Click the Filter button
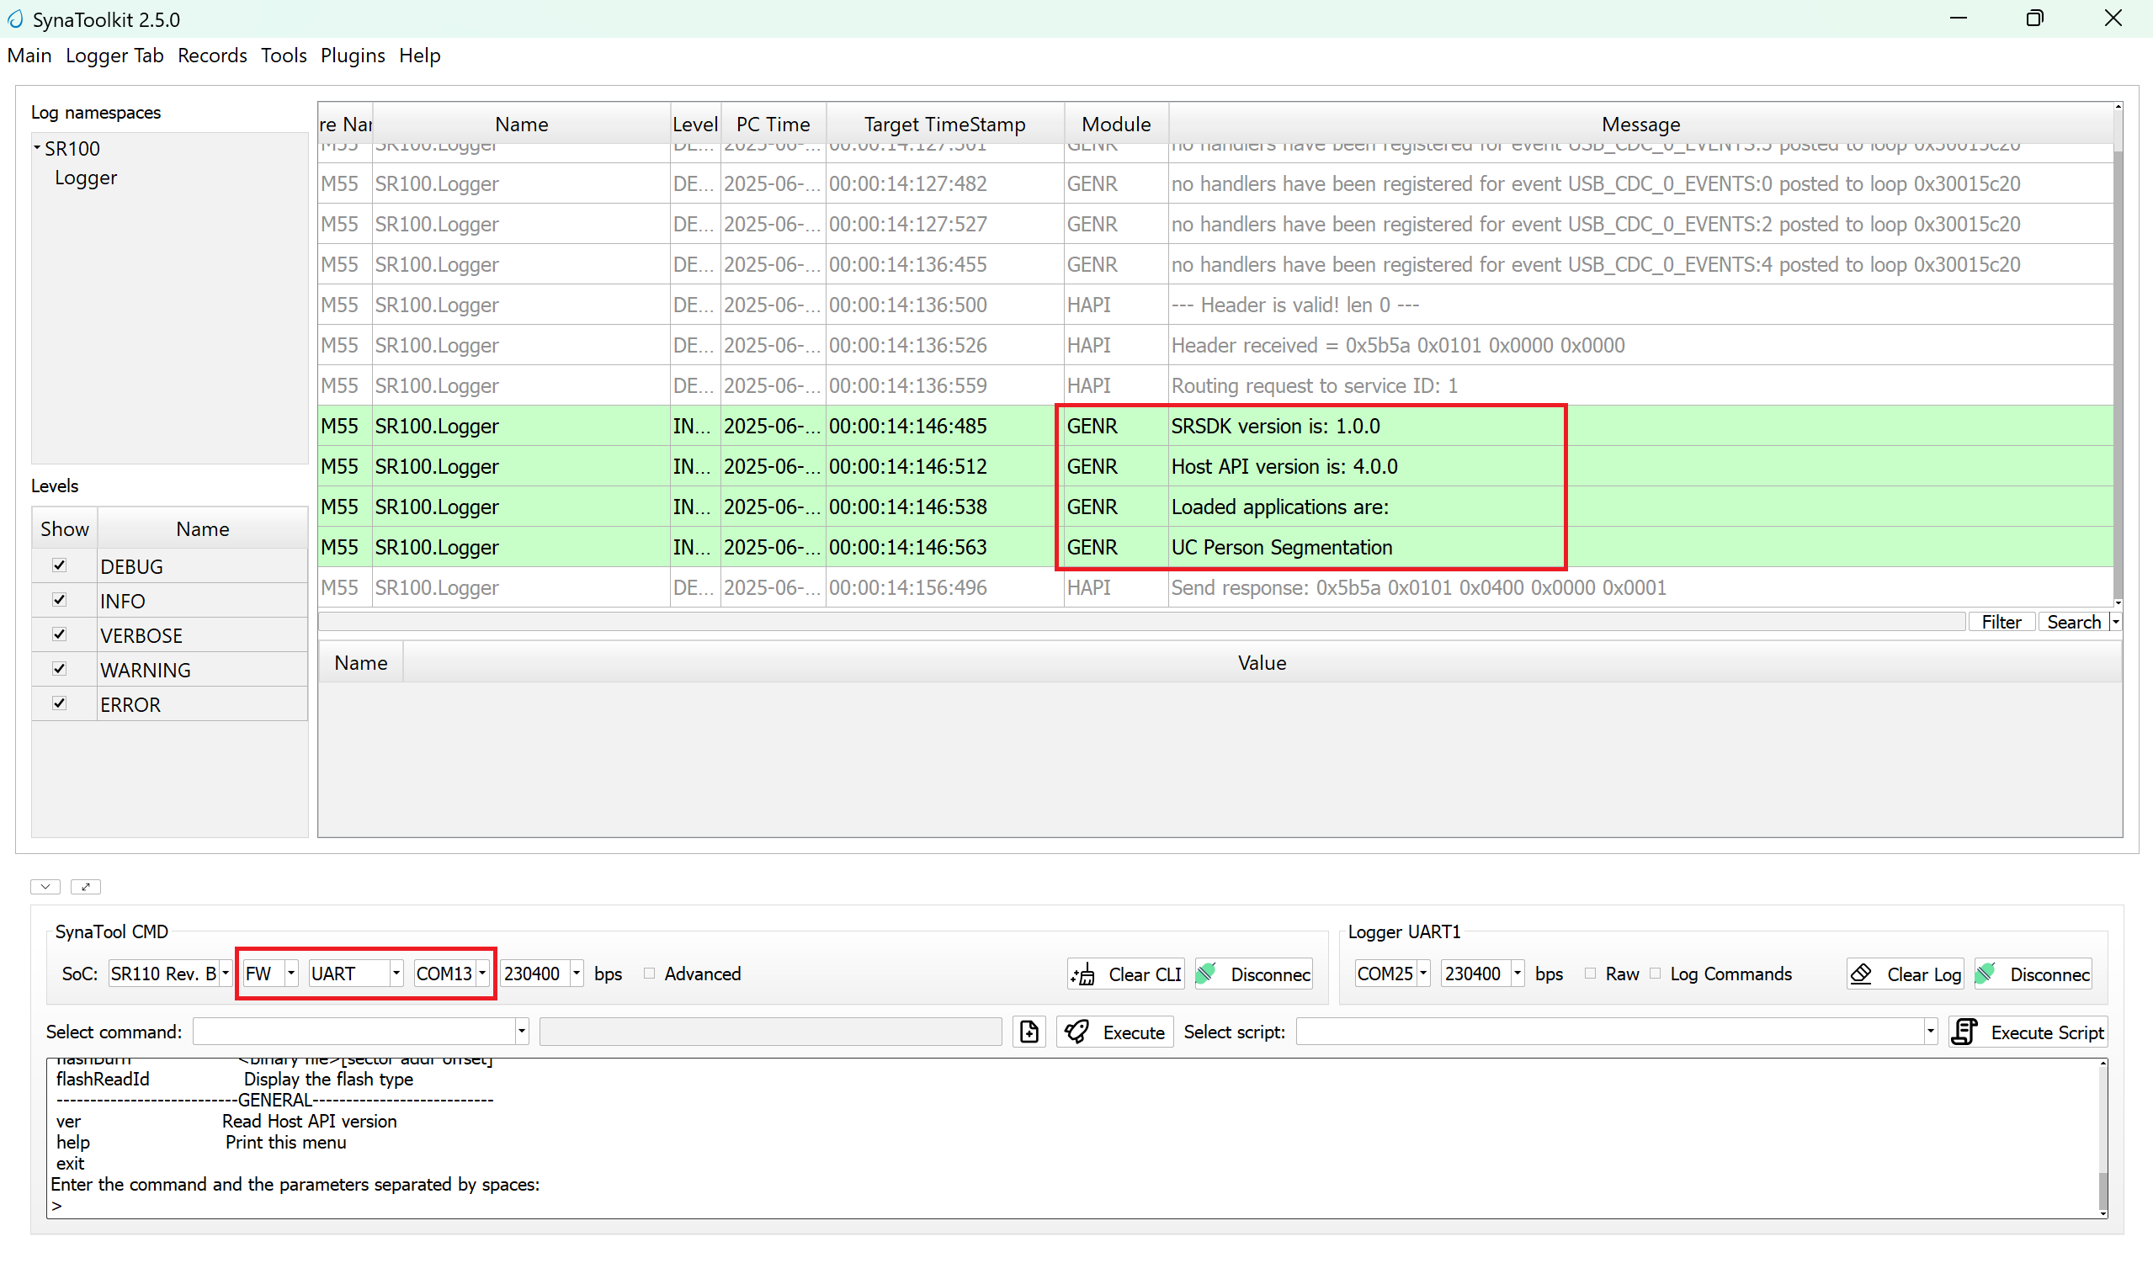This screenshot has height=1263, width=2153. (2001, 621)
